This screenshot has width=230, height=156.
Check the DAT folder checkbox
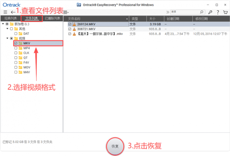tap(16, 34)
